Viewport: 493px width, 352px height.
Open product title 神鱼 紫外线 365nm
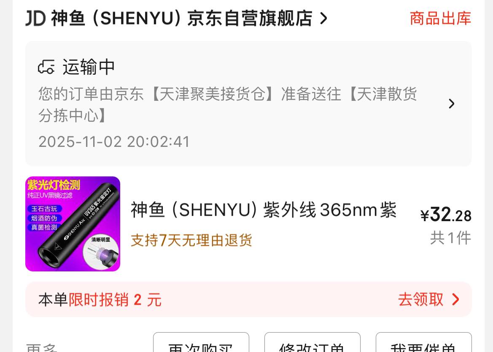[264, 210]
